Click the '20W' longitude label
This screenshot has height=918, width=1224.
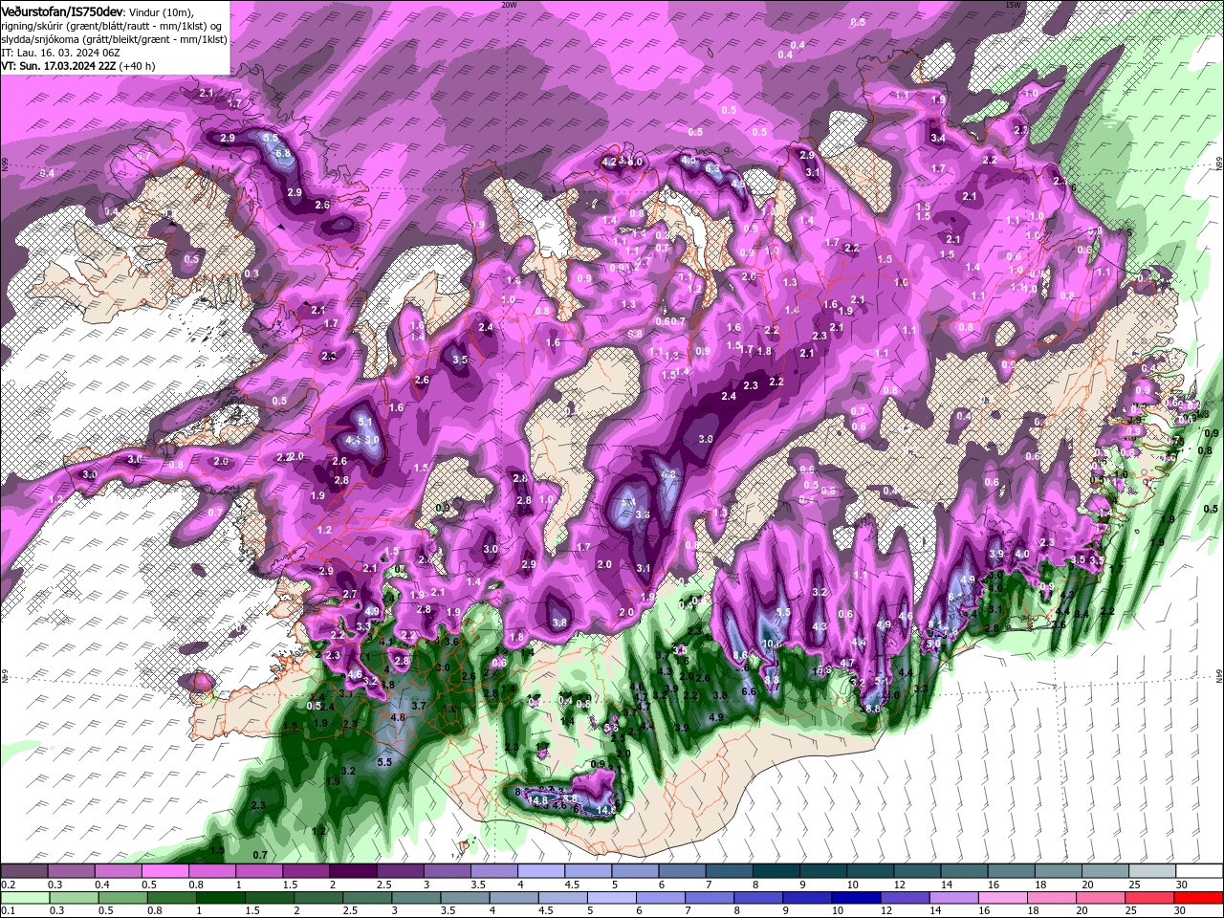point(509,4)
